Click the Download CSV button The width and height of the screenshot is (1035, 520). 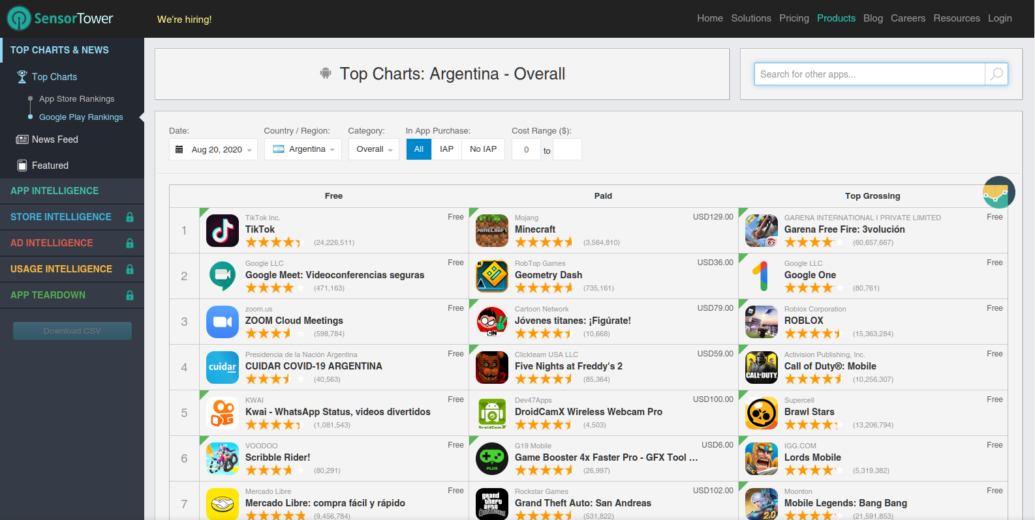(72, 331)
